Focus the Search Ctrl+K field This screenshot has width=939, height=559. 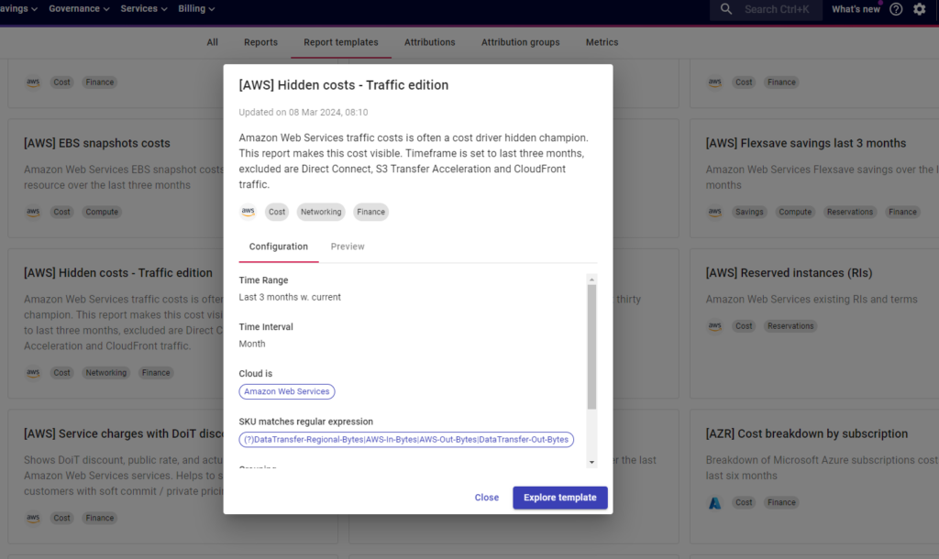coord(766,9)
